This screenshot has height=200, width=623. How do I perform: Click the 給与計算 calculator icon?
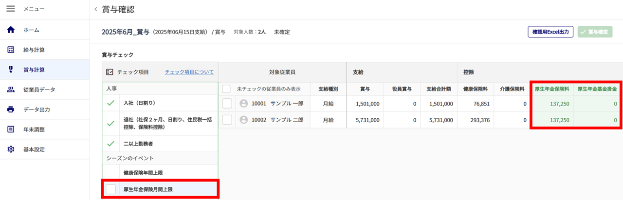[x=11, y=50]
